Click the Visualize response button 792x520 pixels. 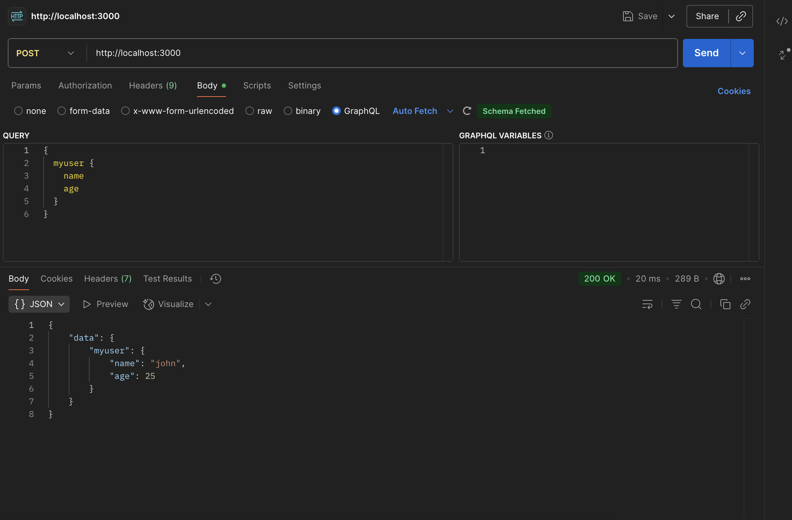coord(168,304)
